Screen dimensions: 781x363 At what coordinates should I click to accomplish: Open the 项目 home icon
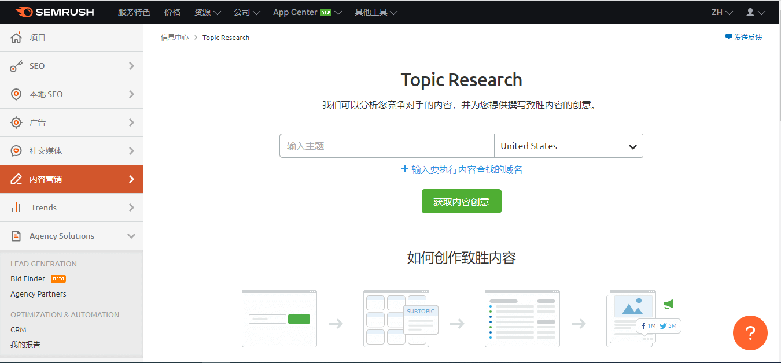pyautogui.click(x=16, y=38)
